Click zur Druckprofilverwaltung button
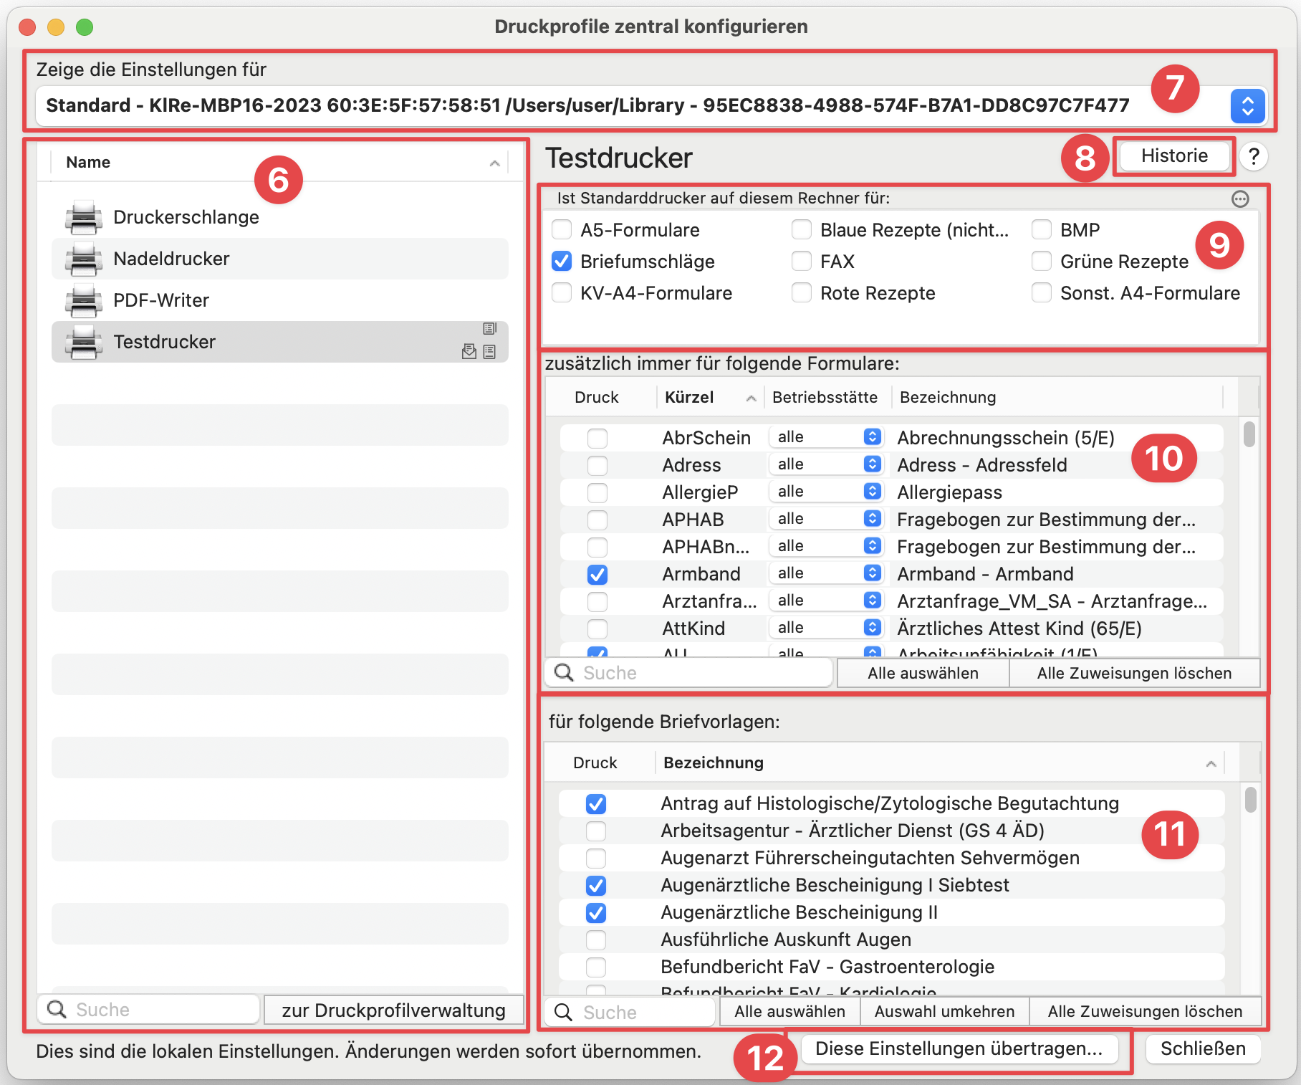 pyautogui.click(x=393, y=1010)
